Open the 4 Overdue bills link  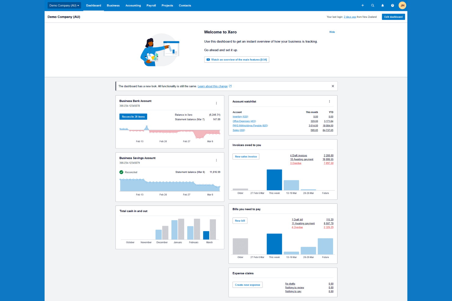click(x=297, y=227)
